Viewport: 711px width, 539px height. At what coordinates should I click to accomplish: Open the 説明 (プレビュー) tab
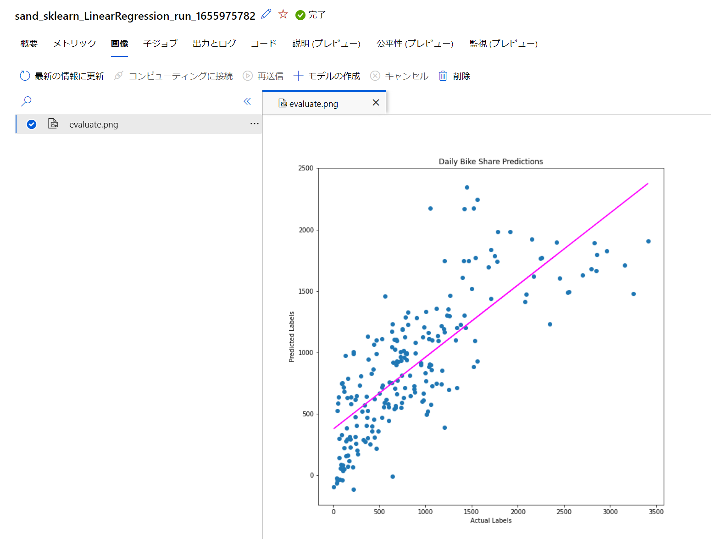coord(326,44)
